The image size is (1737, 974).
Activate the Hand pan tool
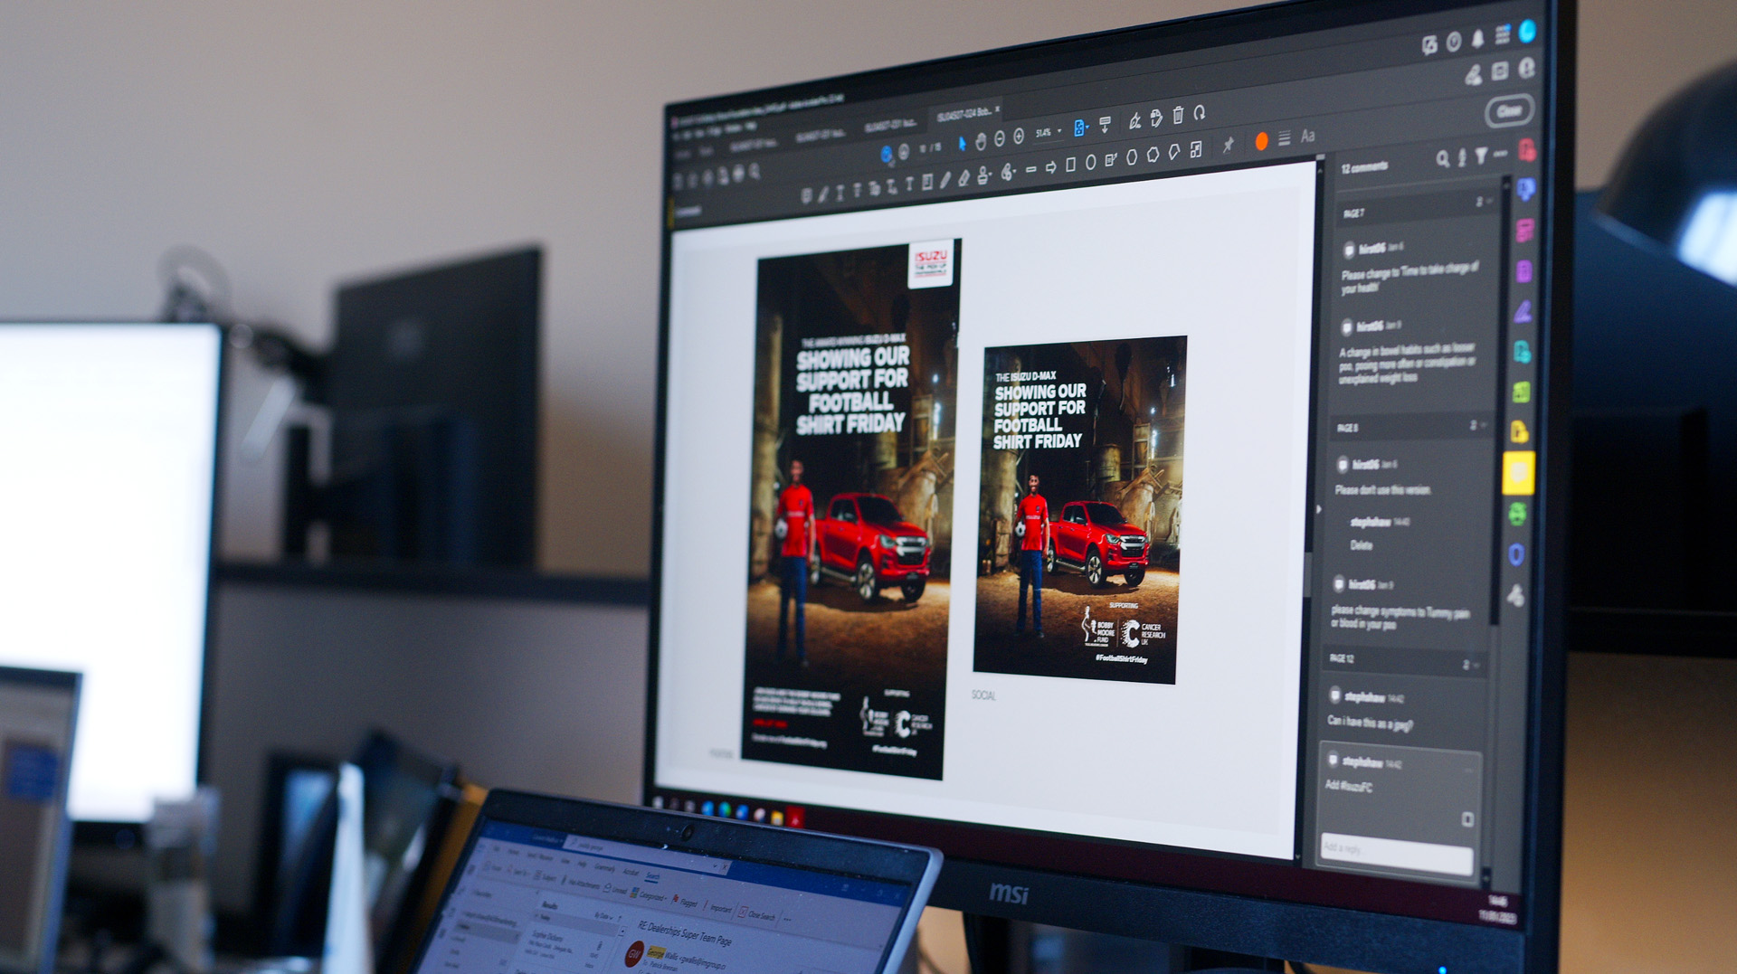(x=981, y=142)
